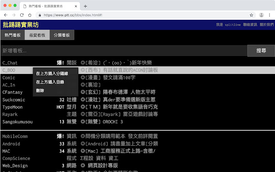Open the CFantasy board
Image resolution: width=275 pixels, height=172 pixels.
(12, 92)
